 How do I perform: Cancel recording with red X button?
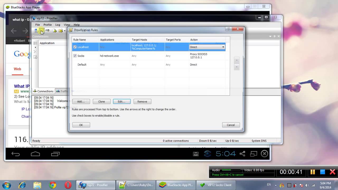click(x=332, y=172)
